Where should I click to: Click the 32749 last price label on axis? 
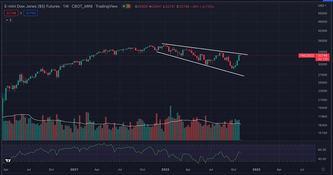click(x=323, y=55)
